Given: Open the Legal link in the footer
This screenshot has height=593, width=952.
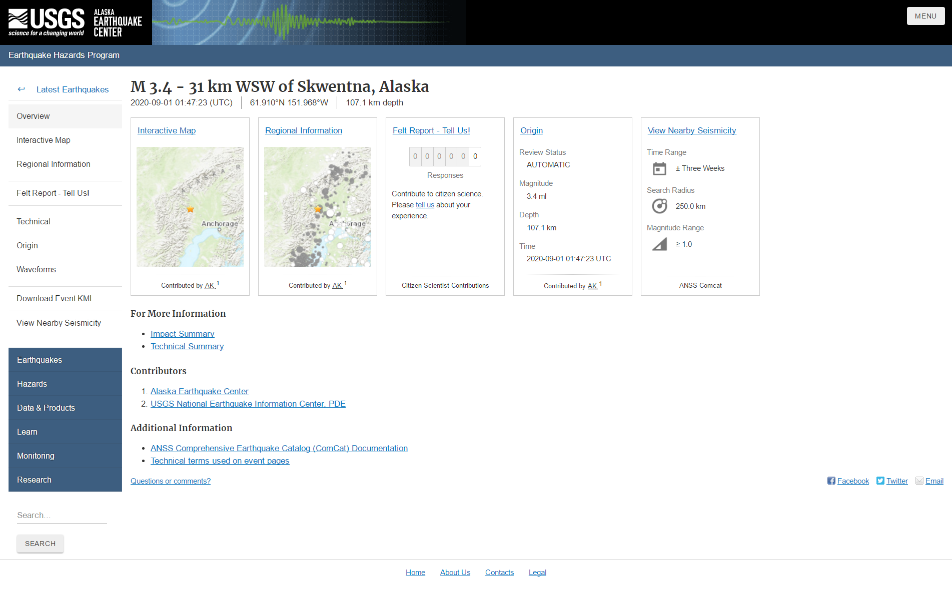Looking at the screenshot, I should click(537, 573).
